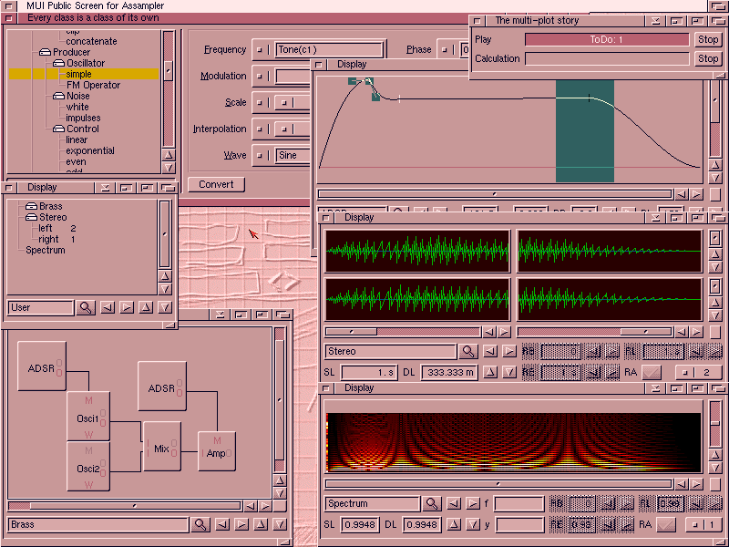Click the Play progress bar showing ToDo: 1
This screenshot has height=547, width=729.
pyautogui.click(x=607, y=40)
